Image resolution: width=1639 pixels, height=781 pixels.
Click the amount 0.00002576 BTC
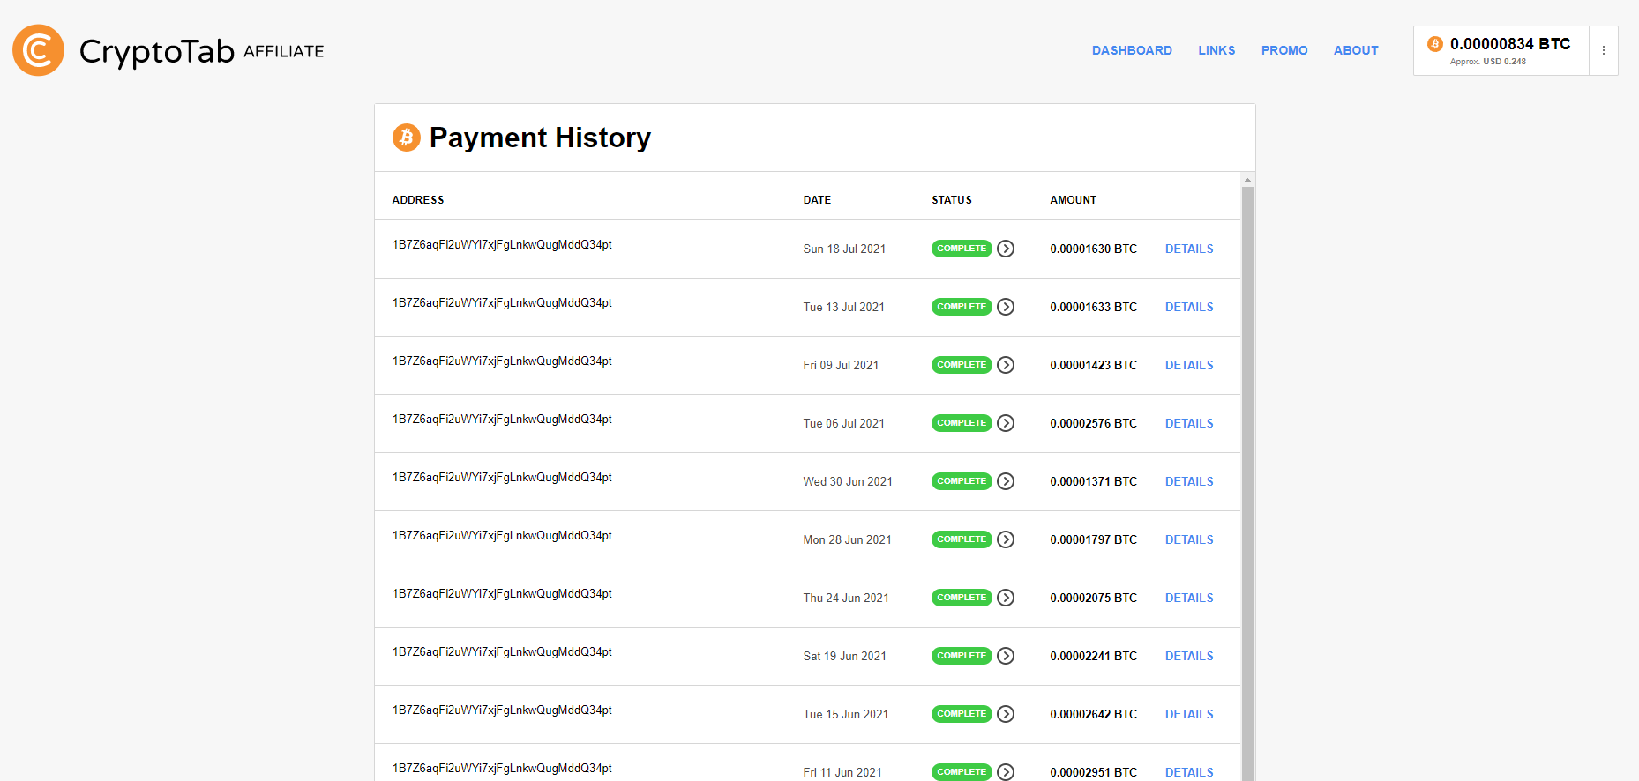pyautogui.click(x=1093, y=423)
